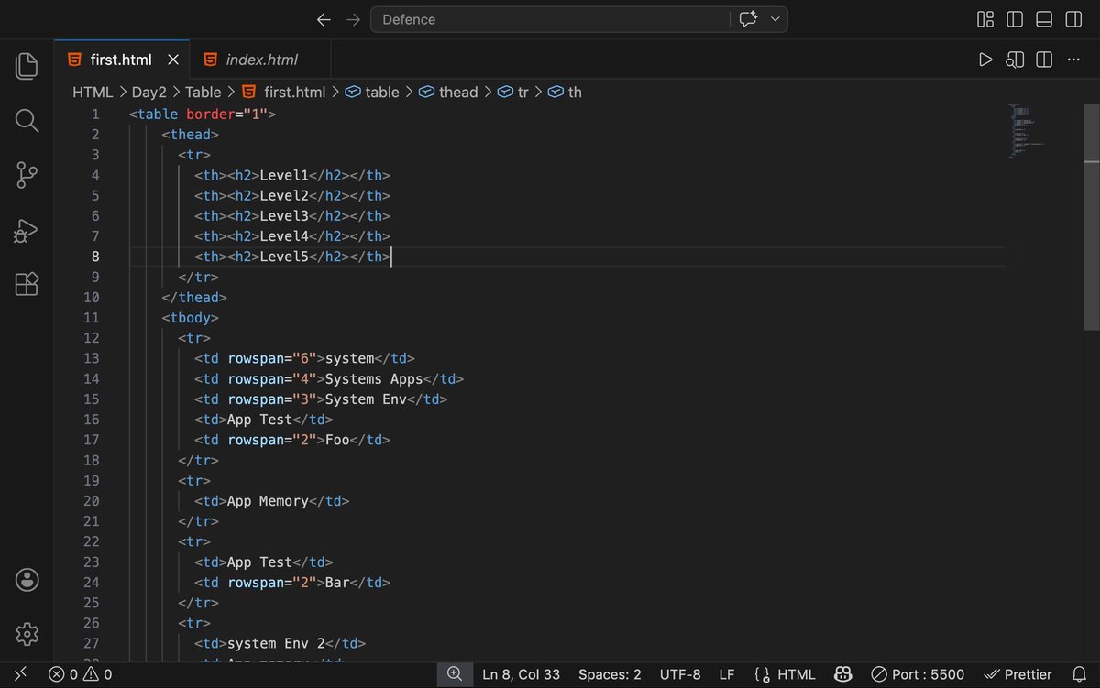Screen dimensions: 1100x688
Task: Open the Run and Debug view
Action: pyautogui.click(x=27, y=230)
